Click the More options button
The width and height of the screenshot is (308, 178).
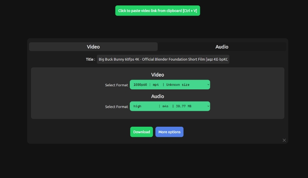click(x=169, y=132)
